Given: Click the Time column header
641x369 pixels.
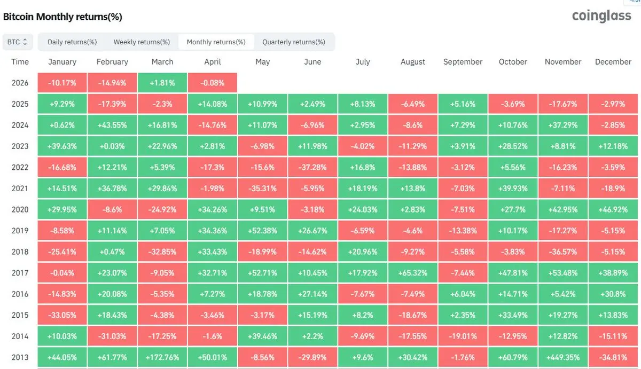Looking at the screenshot, I should tap(20, 61).
